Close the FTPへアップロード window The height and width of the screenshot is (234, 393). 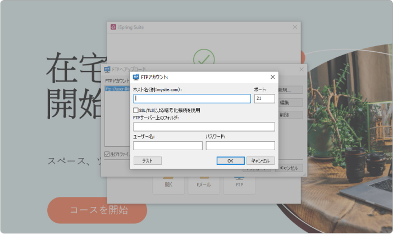tap(301, 69)
